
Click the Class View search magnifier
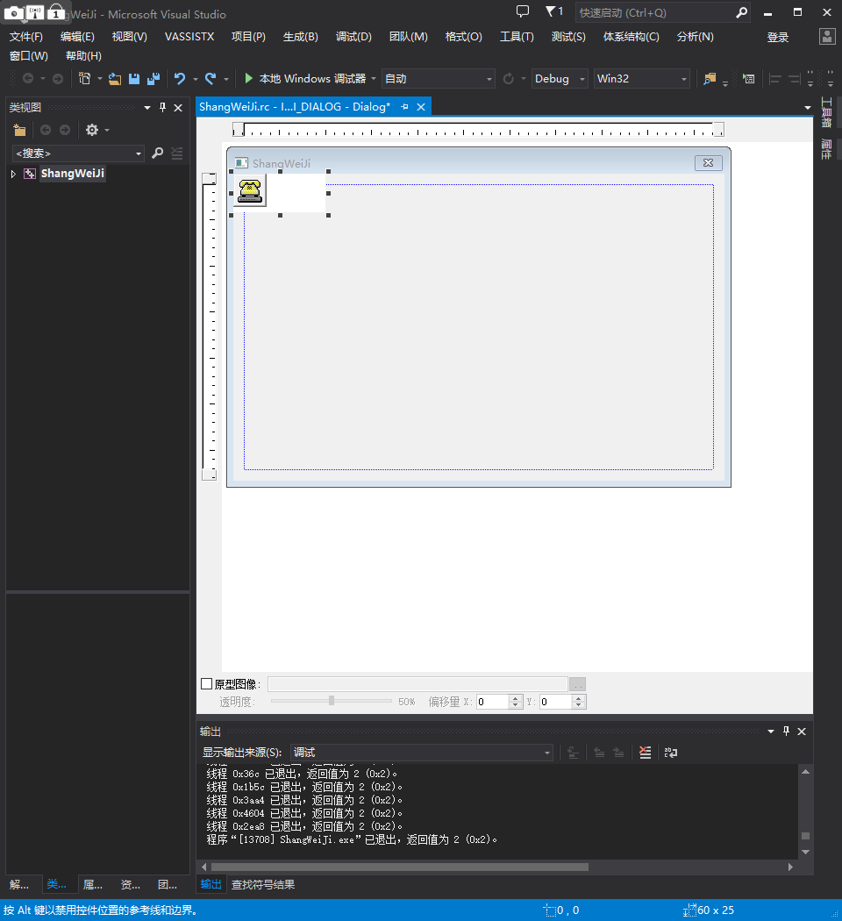click(157, 153)
